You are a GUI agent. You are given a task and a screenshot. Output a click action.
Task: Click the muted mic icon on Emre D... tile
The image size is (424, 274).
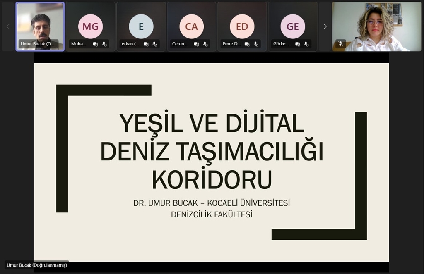(x=256, y=44)
